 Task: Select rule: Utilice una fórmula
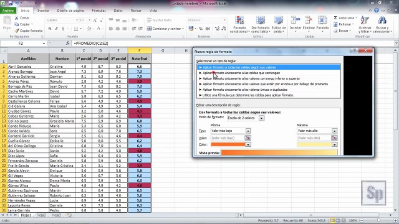point(269,95)
